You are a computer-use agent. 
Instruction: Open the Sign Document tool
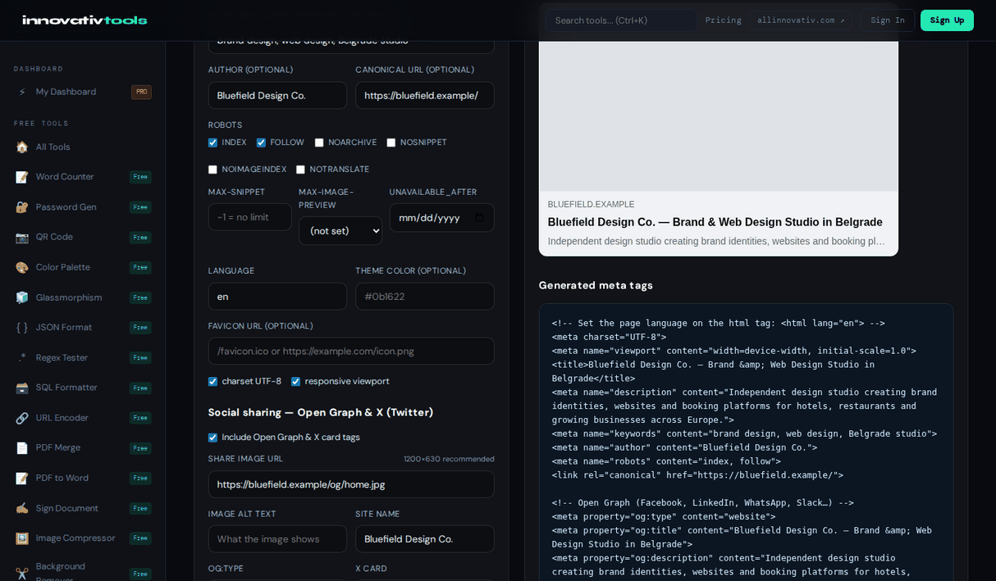point(83,508)
